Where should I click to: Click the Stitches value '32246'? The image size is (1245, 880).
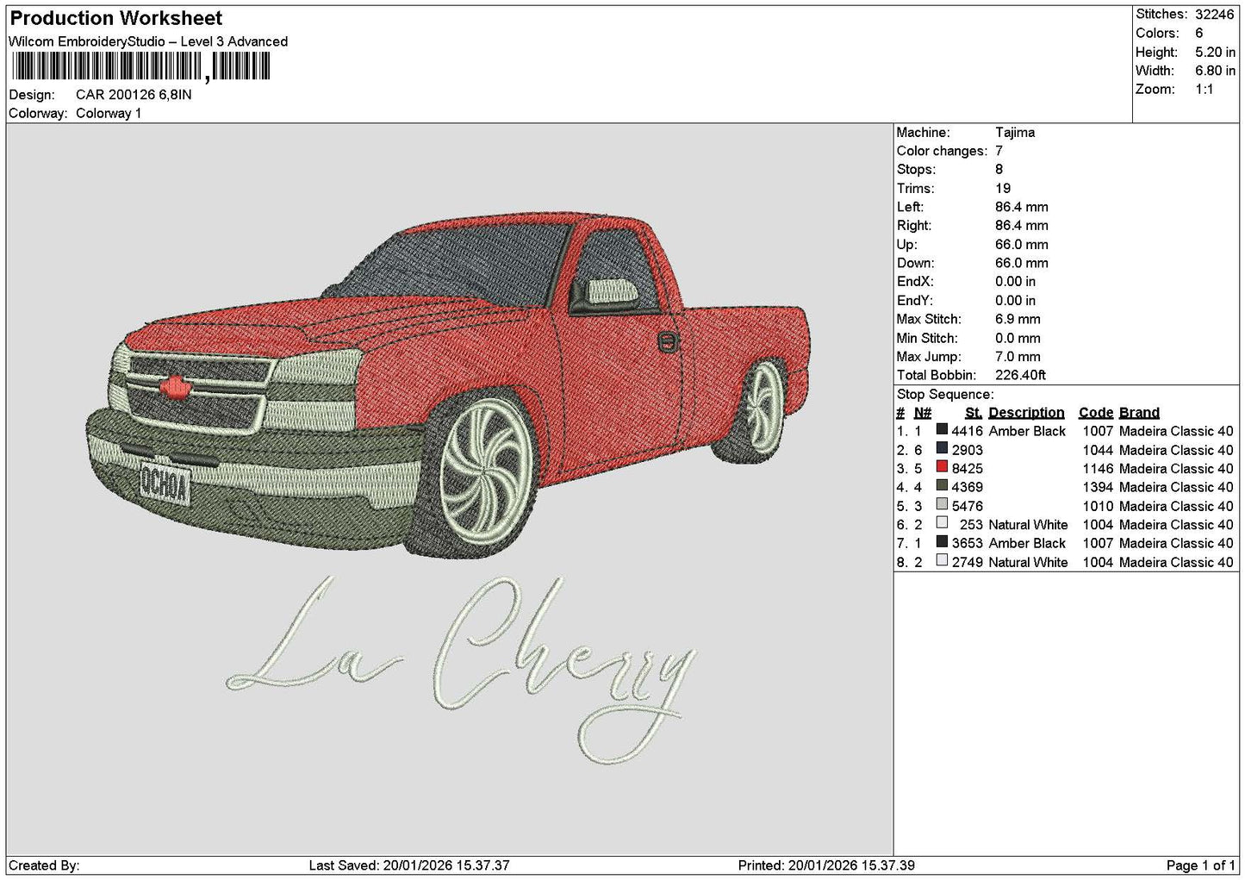pos(1214,15)
